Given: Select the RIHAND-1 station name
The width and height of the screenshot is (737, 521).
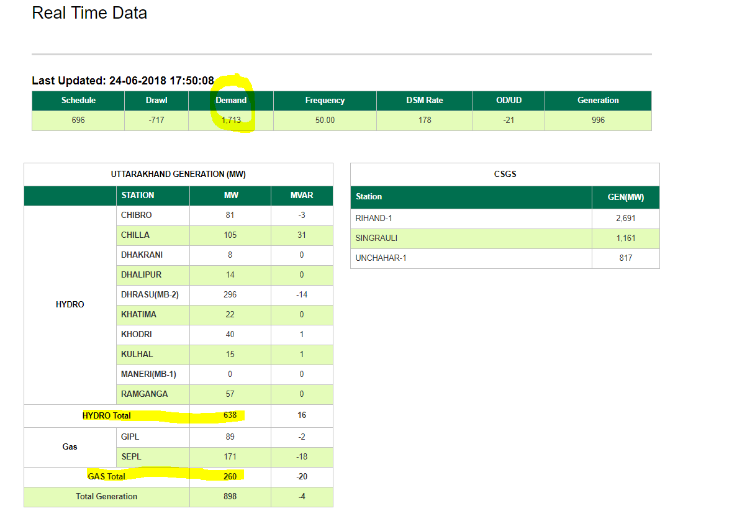Looking at the screenshot, I should coord(374,219).
